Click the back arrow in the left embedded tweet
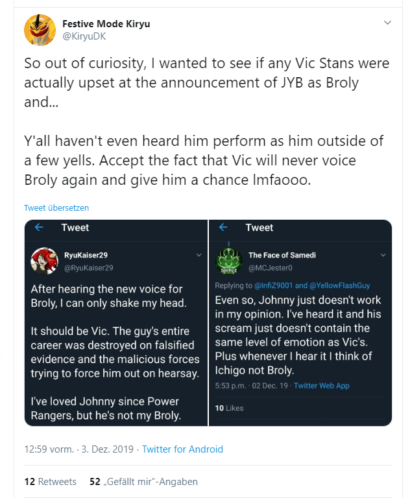This screenshot has height=498, width=410. point(39,227)
